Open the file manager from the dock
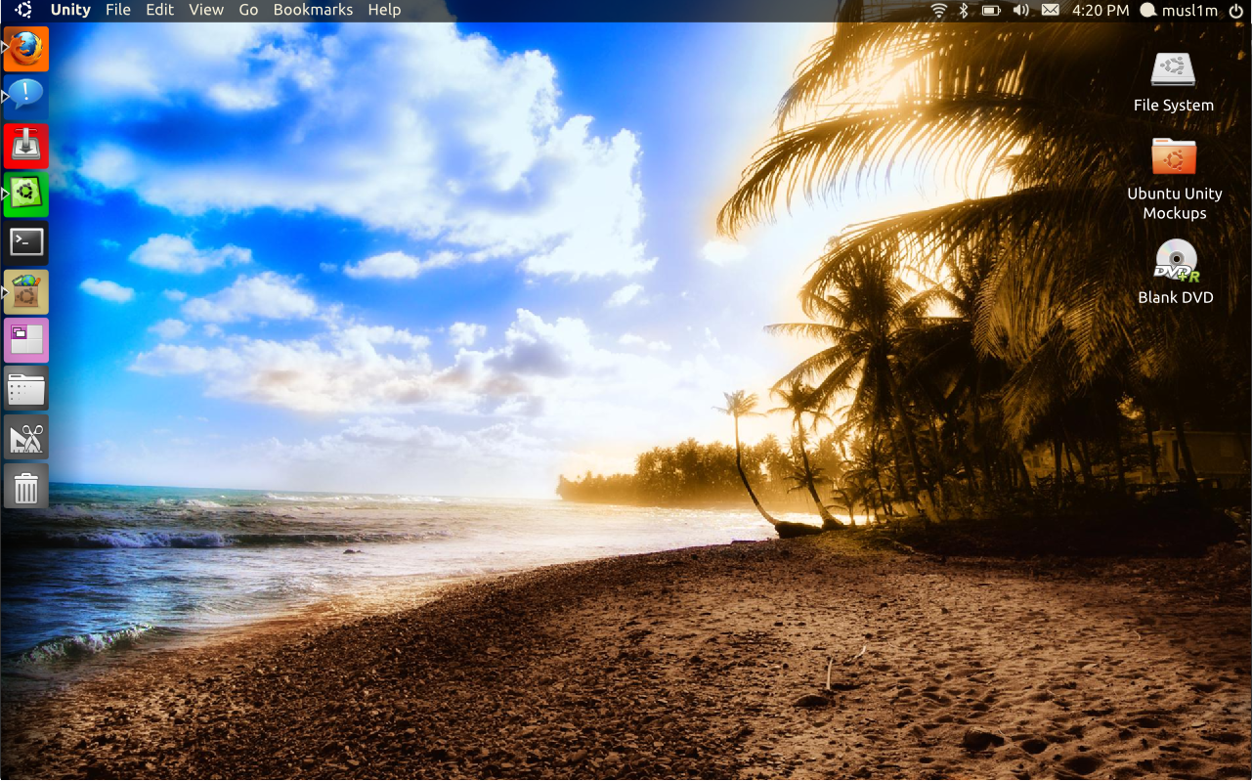 tap(25, 388)
